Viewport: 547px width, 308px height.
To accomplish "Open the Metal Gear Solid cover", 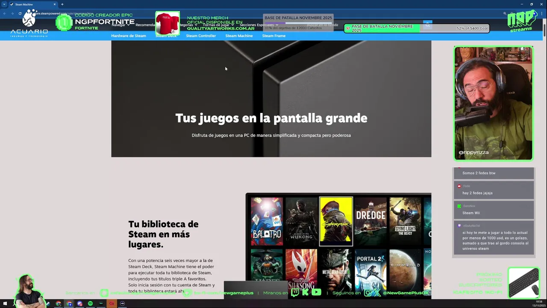I will [336, 271].
